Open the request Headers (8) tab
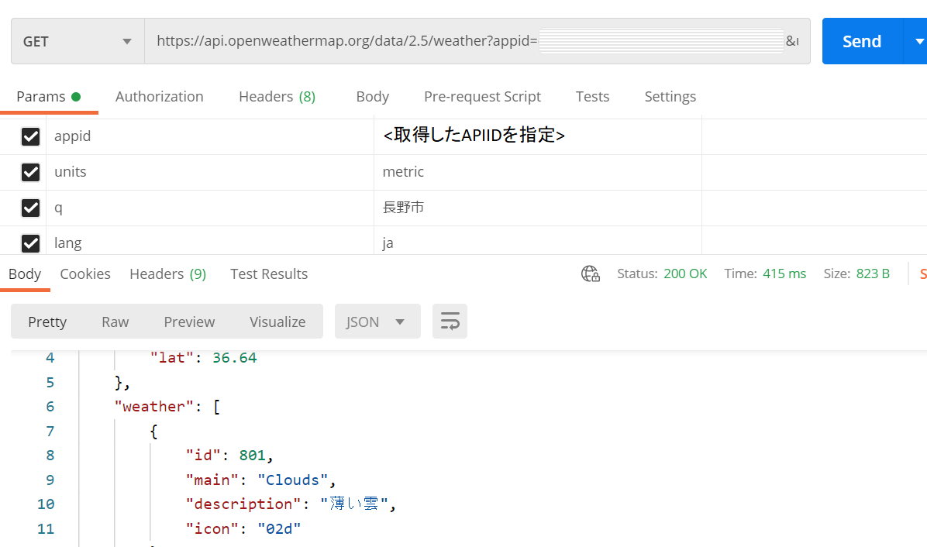 [x=277, y=97]
